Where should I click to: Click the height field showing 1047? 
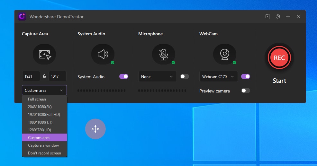(x=58, y=76)
